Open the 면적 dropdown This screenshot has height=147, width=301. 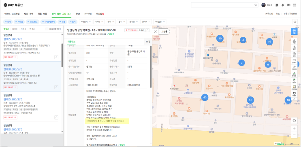[111, 22]
